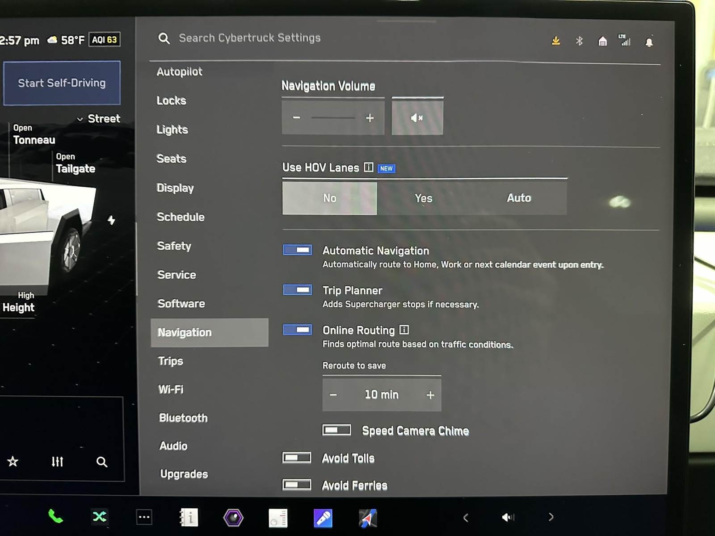Disable Automatic Navigation toggle

pos(297,250)
